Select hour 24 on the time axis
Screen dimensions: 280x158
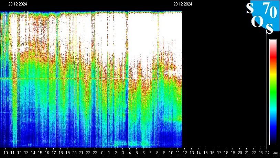(x=267, y=153)
